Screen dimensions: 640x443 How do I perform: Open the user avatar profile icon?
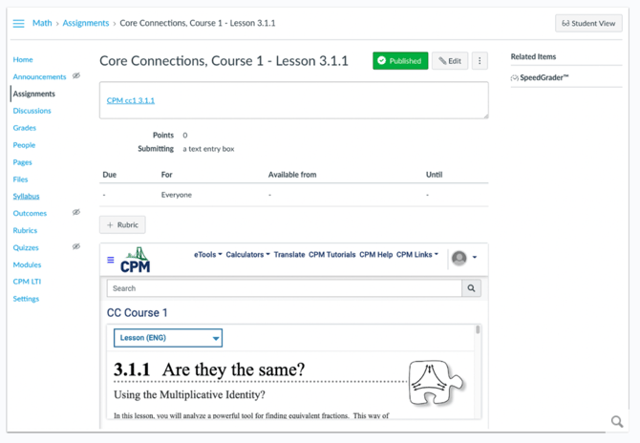[459, 258]
